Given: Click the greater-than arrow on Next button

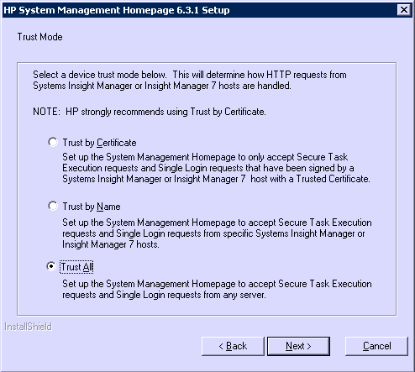Looking at the screenshot, I should [x=309, y=347].
